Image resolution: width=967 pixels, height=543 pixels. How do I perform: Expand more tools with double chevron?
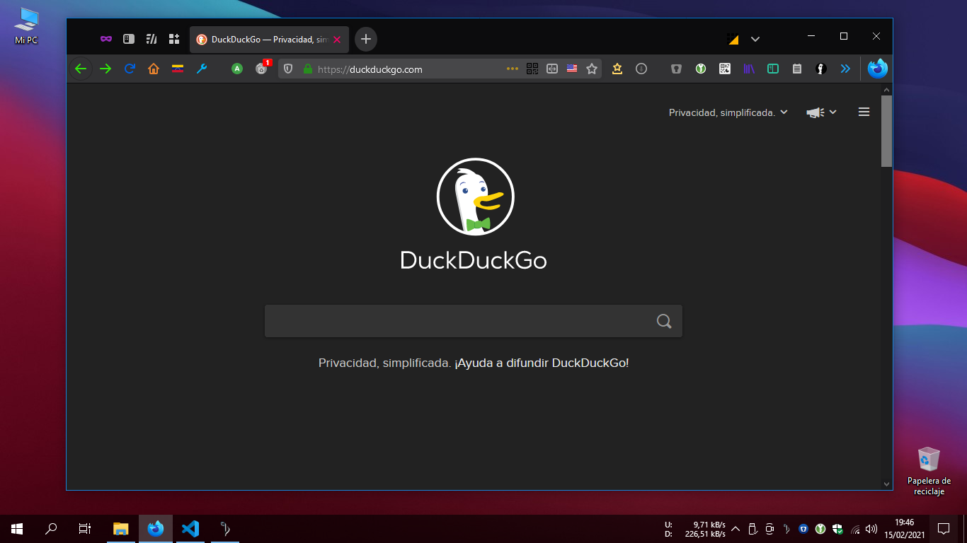[845, 69]
